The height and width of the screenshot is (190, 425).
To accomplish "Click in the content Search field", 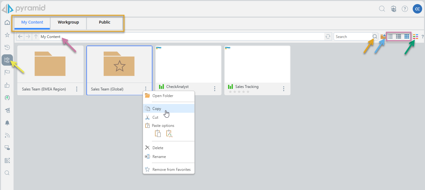I will point(353,37).
